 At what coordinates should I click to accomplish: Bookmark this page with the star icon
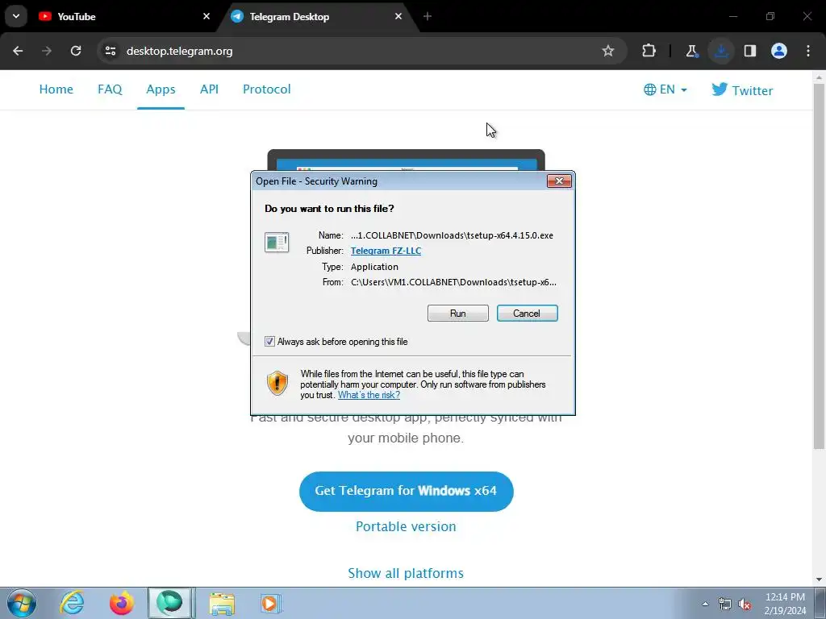point(608,51)
